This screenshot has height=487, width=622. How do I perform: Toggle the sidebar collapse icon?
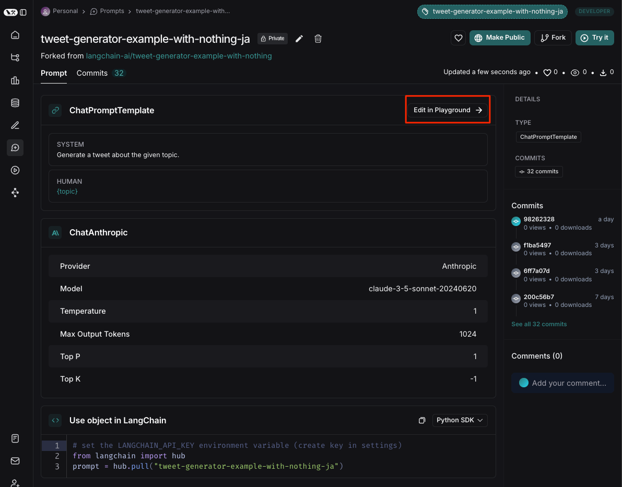[24, 13]
